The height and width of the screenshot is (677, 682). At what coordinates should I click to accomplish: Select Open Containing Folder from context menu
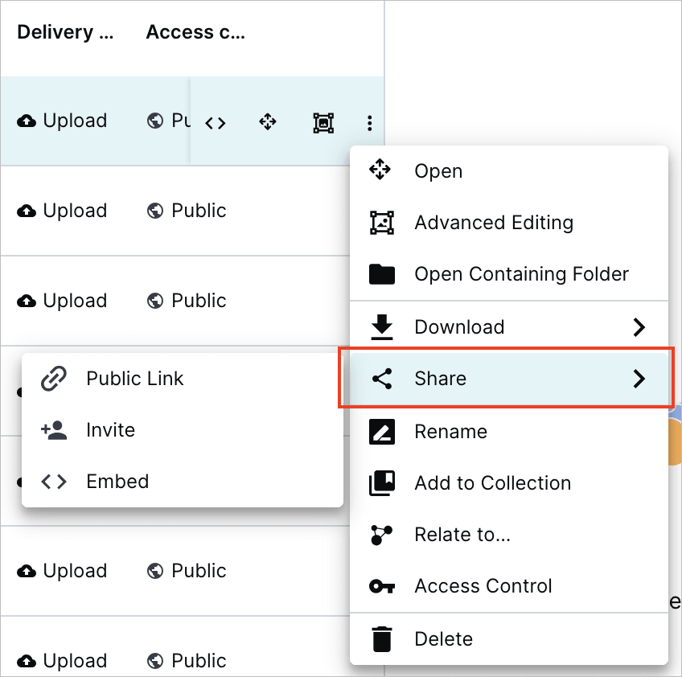pyautogui.click(x=520, y=274)
